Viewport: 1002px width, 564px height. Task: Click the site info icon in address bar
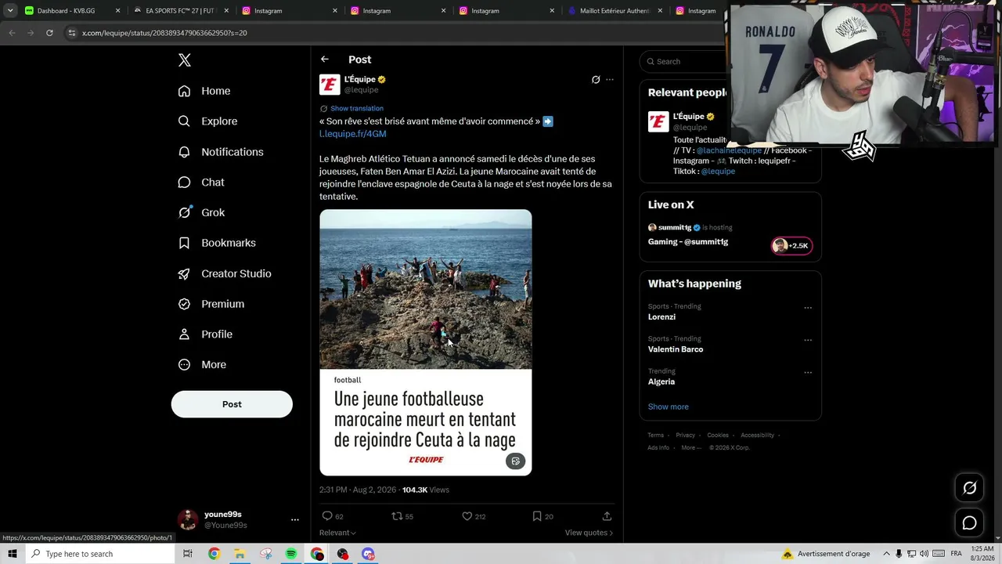[72, 33]
